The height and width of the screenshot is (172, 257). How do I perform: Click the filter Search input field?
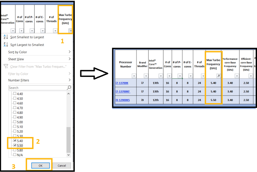tap(40, 88)
